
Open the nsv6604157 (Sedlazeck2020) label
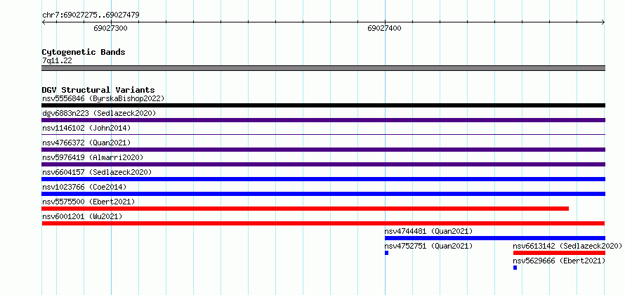pyautogui.click(x=97, y=172)
